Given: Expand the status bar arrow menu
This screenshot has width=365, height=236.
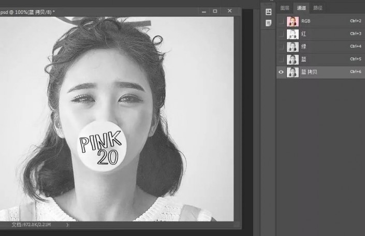Looking at the screenshot, I should [67, 225].
